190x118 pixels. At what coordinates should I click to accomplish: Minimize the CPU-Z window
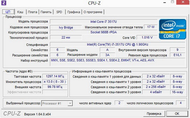click(x=164, y=3)
